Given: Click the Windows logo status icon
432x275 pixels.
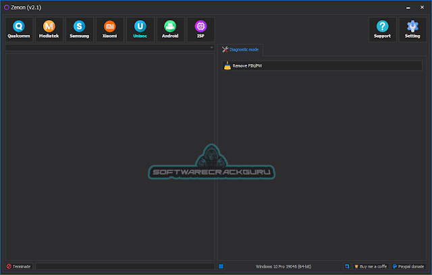Looking at the screenshot, I should tap(221, 266).
